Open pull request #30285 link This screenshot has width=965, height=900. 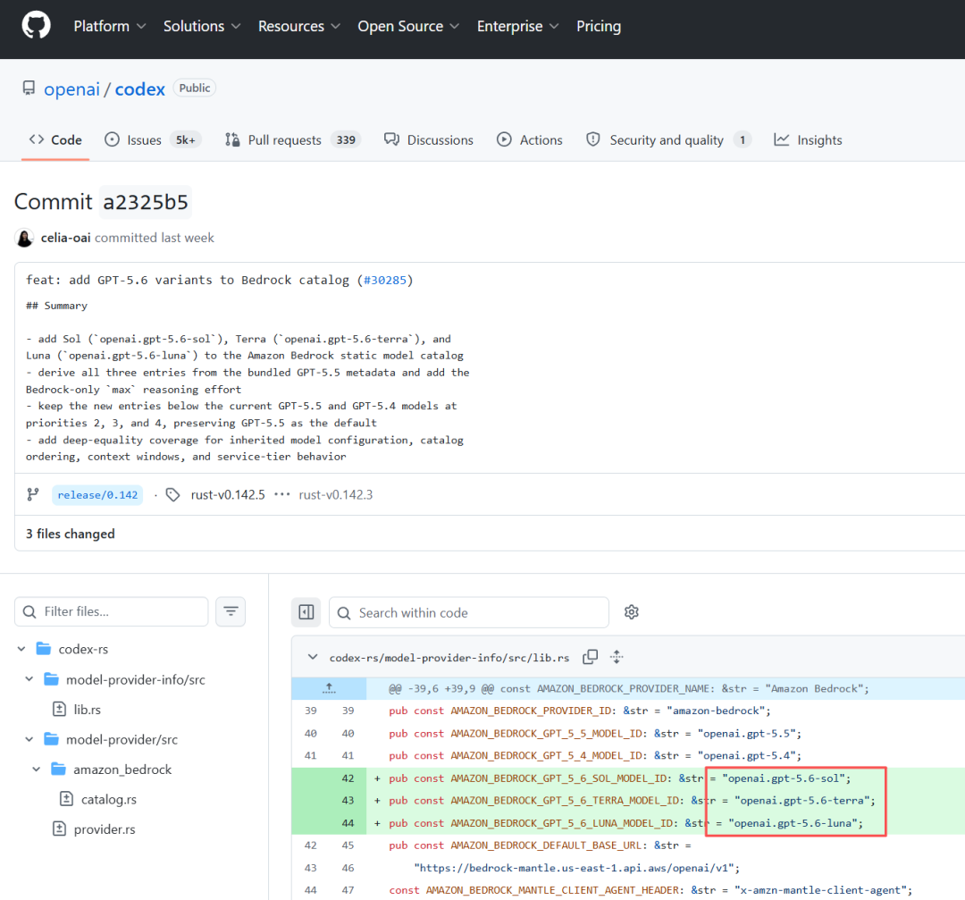[x=385, y=280]
